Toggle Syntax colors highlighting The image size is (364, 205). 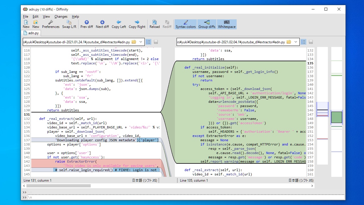pos(185,24)
